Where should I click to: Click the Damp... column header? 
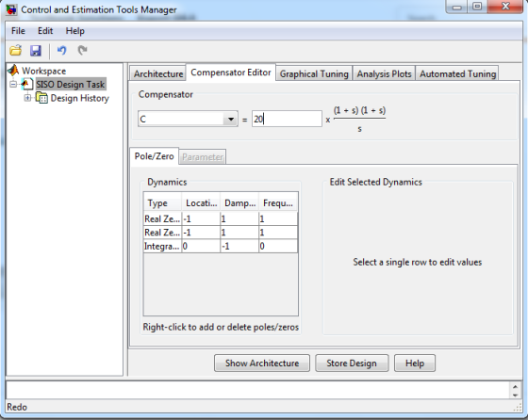coord(239,202)
